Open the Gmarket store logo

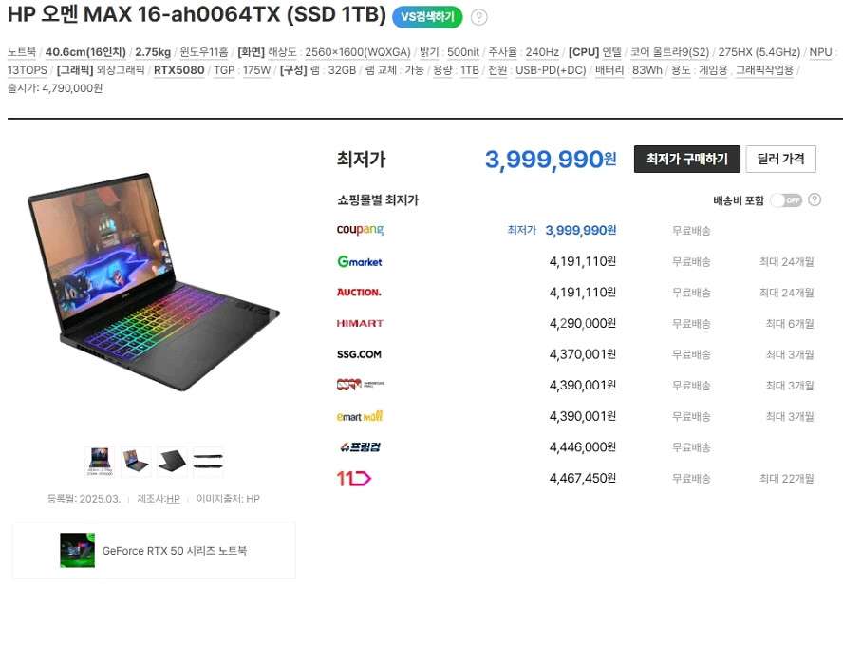click(x=359, y=261)
